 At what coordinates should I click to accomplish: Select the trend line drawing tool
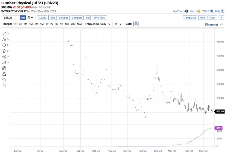pyautogui.click(x=4, y=33)
